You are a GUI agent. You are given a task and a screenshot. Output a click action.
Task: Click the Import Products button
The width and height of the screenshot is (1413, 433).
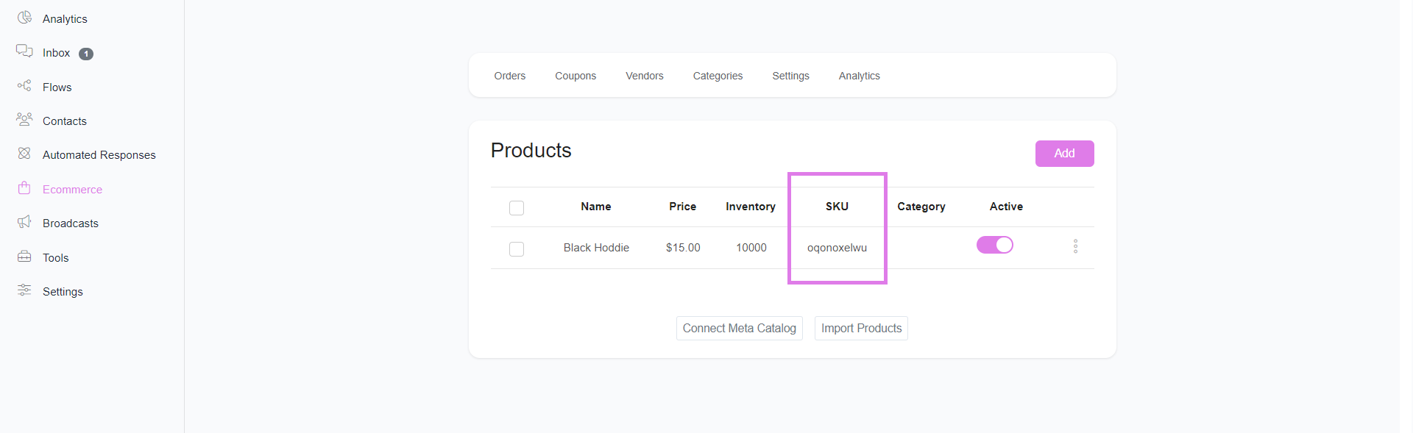[x=861, y=329]
